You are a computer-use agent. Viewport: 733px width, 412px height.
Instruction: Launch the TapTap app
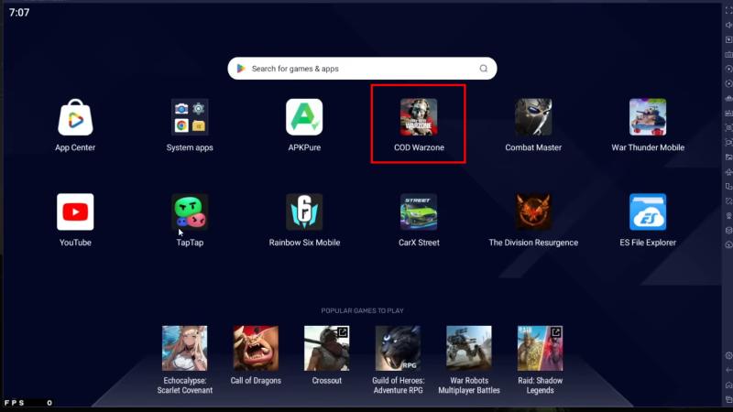click(x=190, y=212)
